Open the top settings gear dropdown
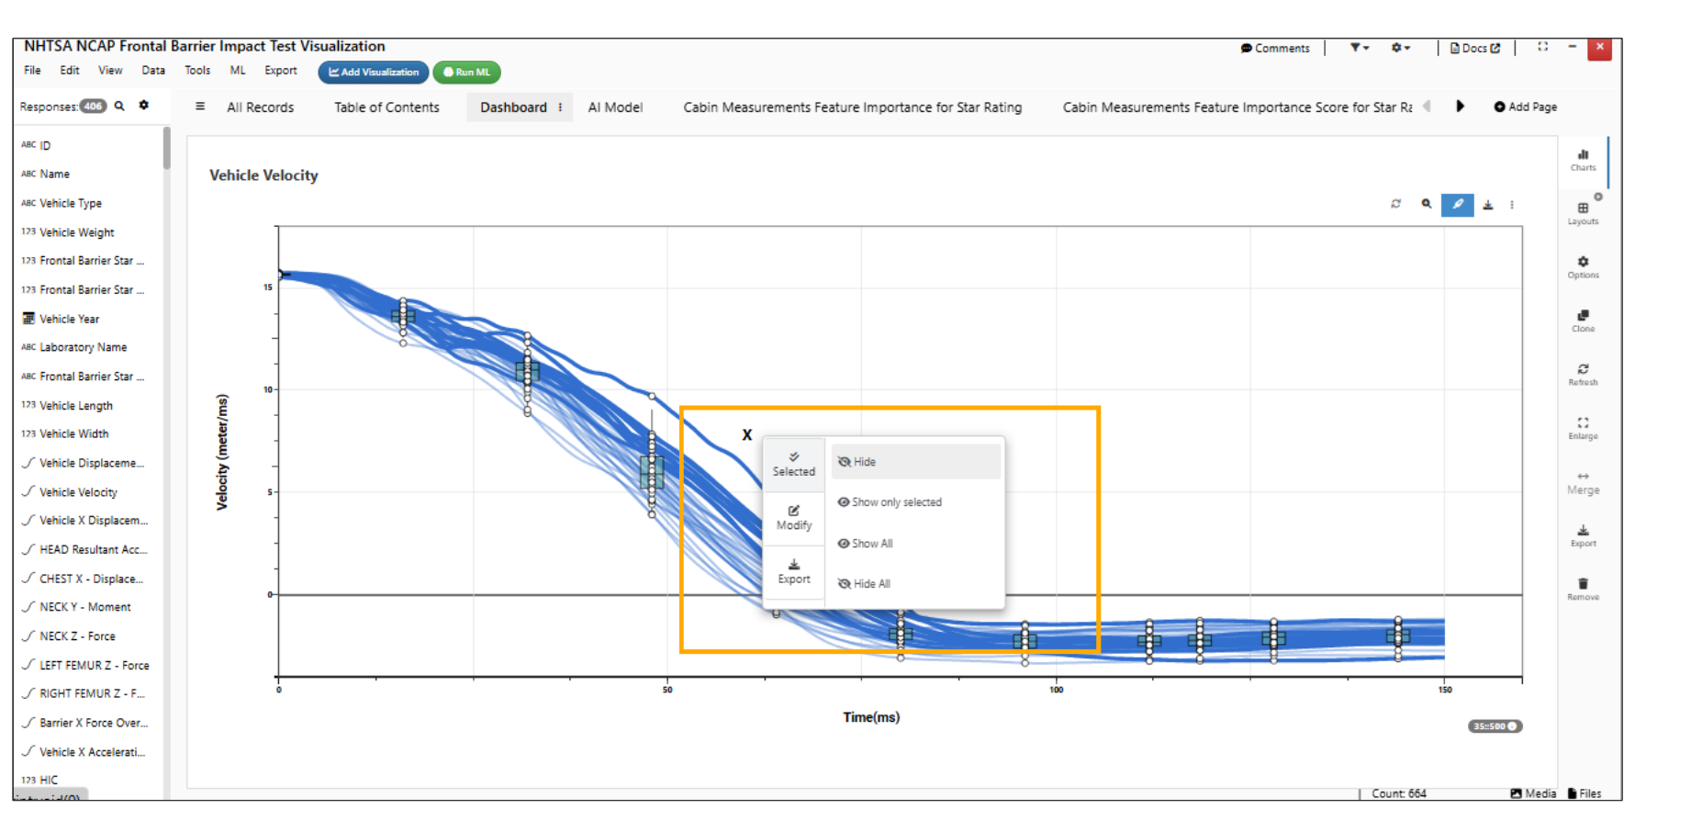This screenshot has height=821, width=1691. click(x=1400, y=48)
